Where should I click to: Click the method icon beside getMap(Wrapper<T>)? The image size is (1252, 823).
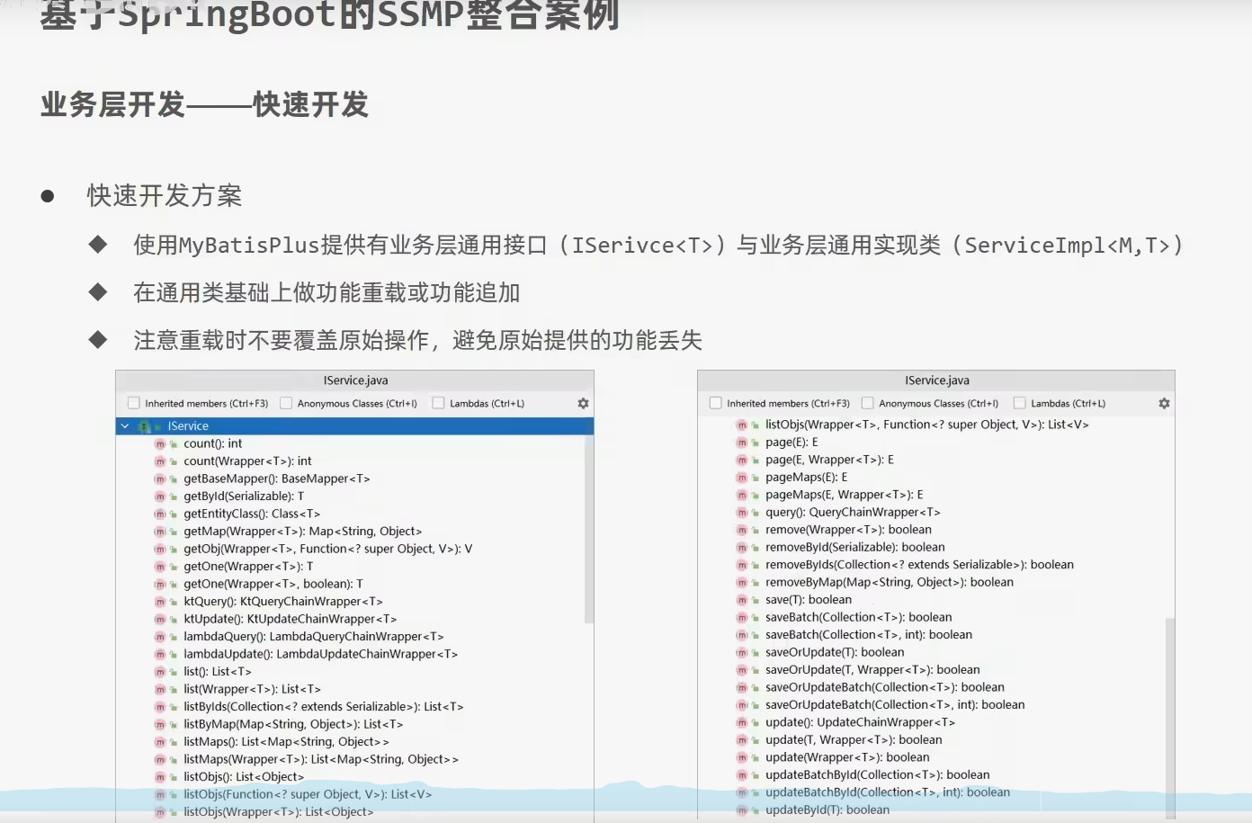(160, 532)
